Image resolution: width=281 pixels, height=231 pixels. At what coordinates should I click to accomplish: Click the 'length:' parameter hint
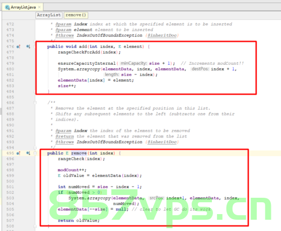[112, 74]
